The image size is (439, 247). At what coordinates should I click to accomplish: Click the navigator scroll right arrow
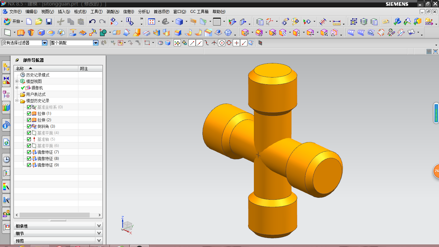coord(100,215)
